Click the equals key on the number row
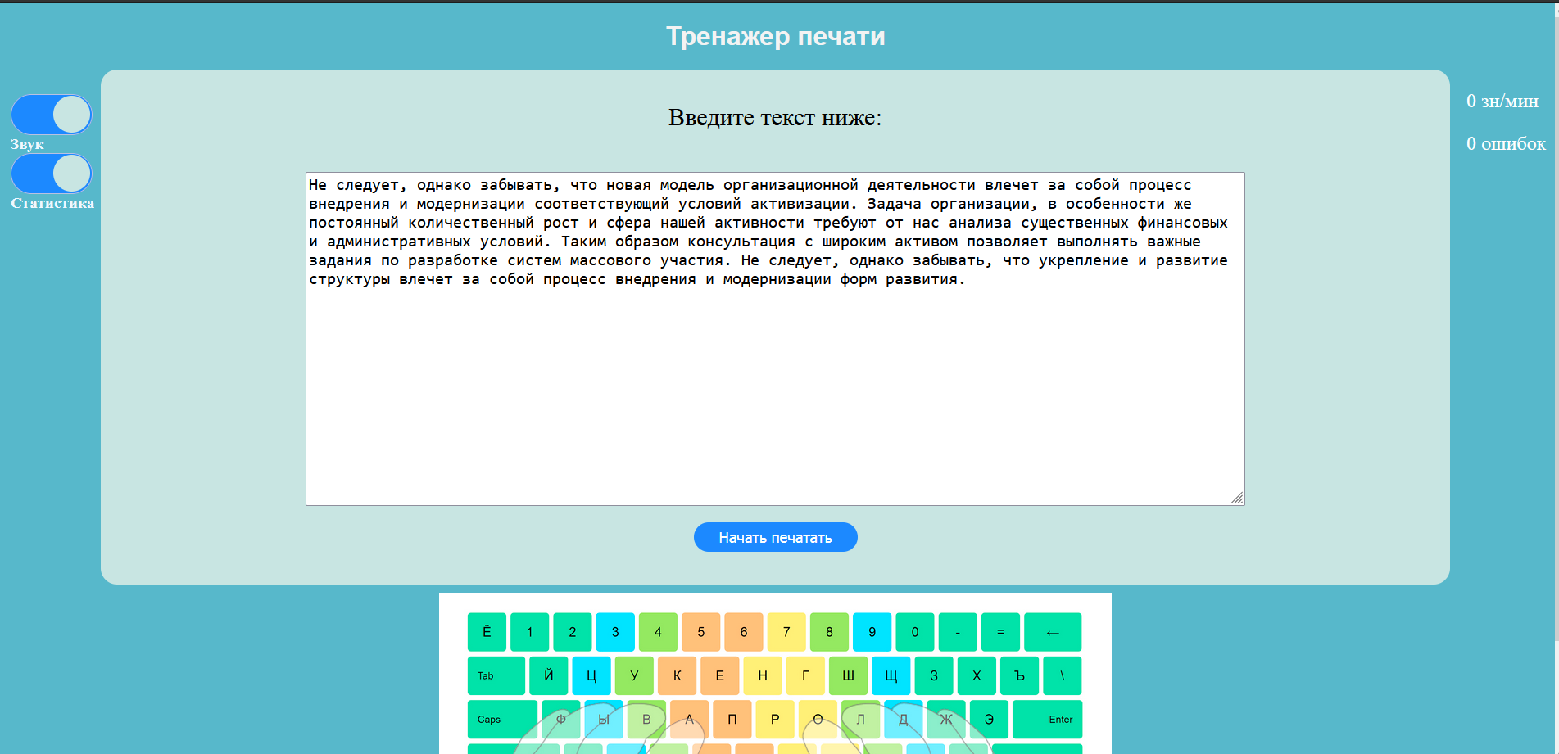Screen dimensions: 1559x754 [1000, 632]
